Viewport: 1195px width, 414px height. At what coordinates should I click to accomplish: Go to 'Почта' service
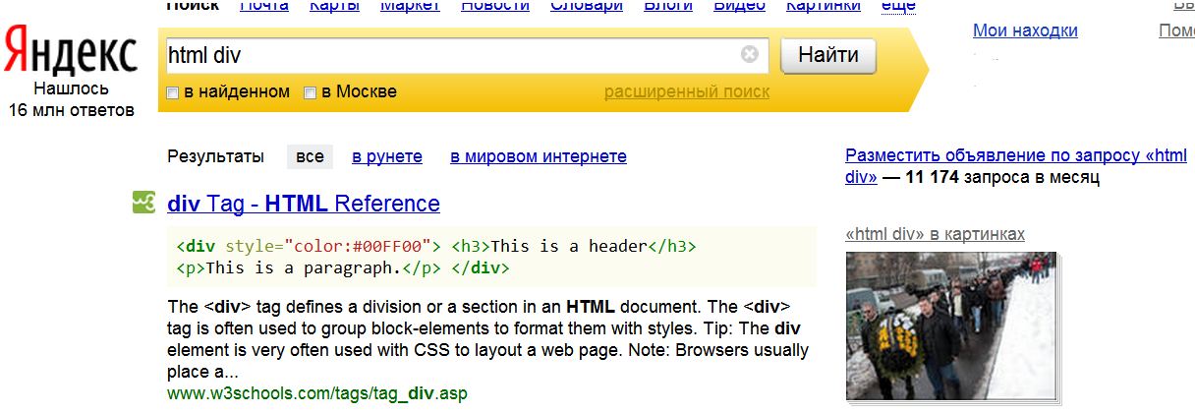pyautogui.click(x=264, y=6)
